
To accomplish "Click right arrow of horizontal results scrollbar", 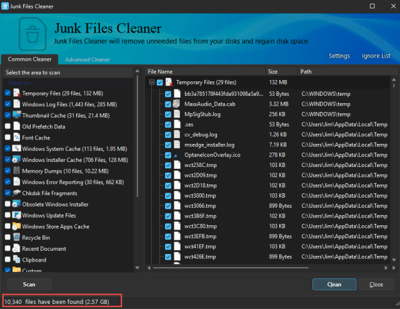I will [x=386, y=268].
